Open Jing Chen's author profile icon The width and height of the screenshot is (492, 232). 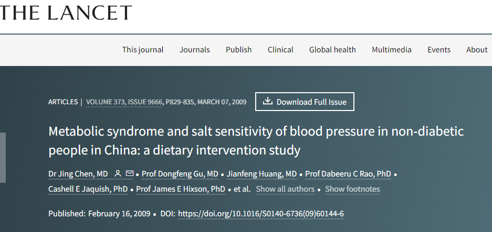coord(118,173)
